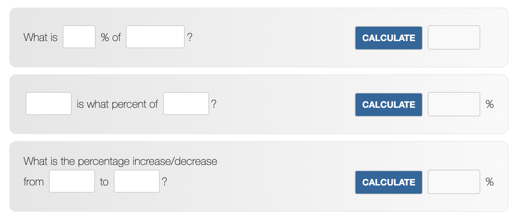Screen dimensions: 519x219
Task: Click "What is the percentage increase/decrease" heading
Action: point(120,161)
